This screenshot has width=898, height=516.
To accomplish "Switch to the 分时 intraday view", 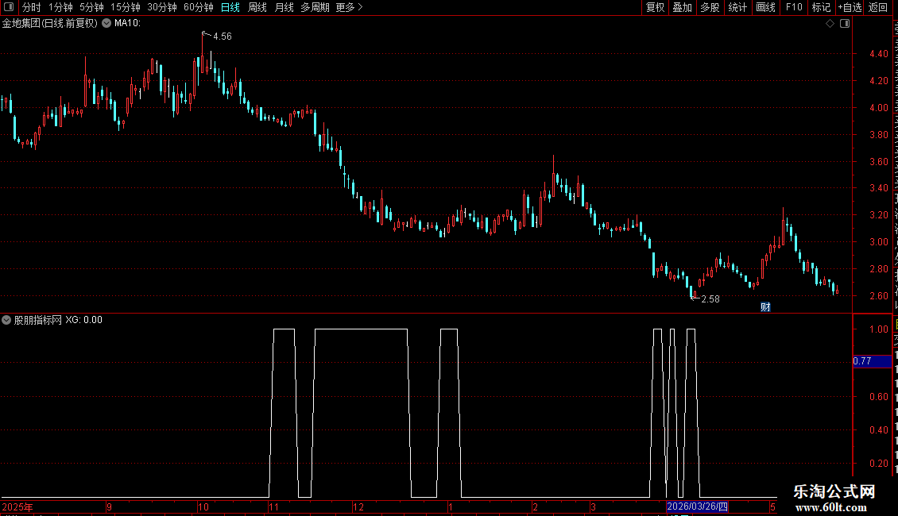I will click(32, 7).
